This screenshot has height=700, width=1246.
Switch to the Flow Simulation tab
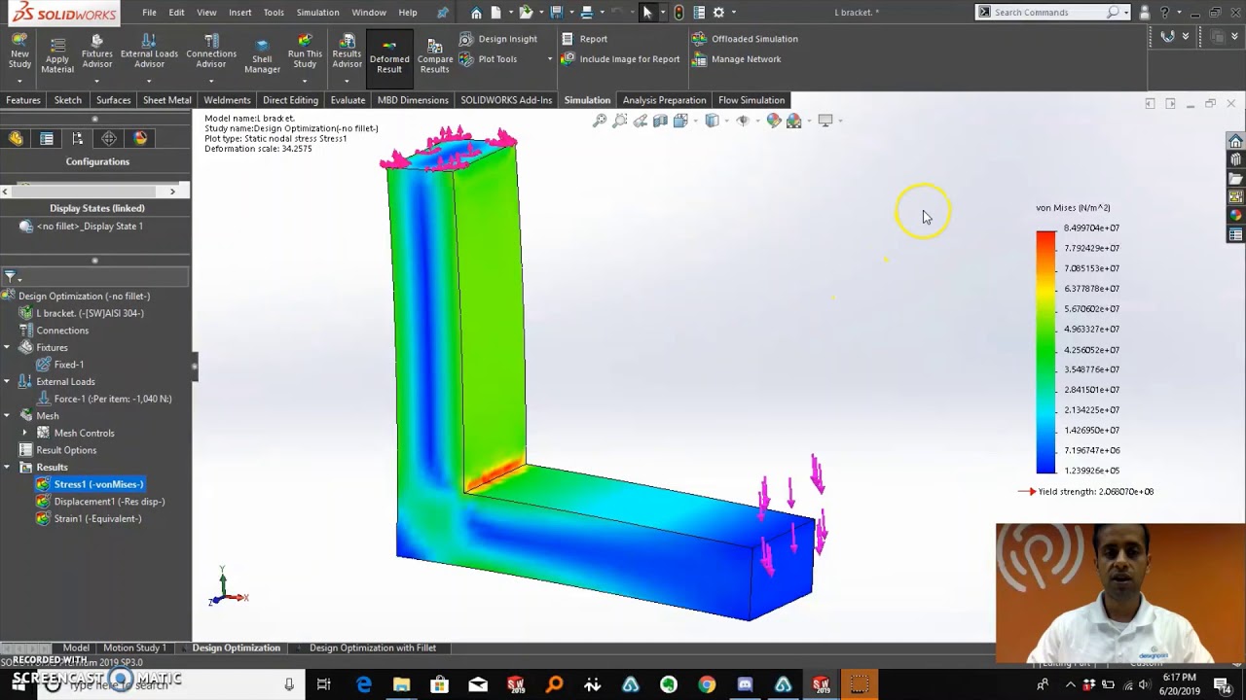click(x=751, y=100)
